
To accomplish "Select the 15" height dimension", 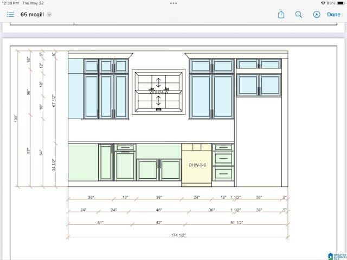I will click(29, 60).
